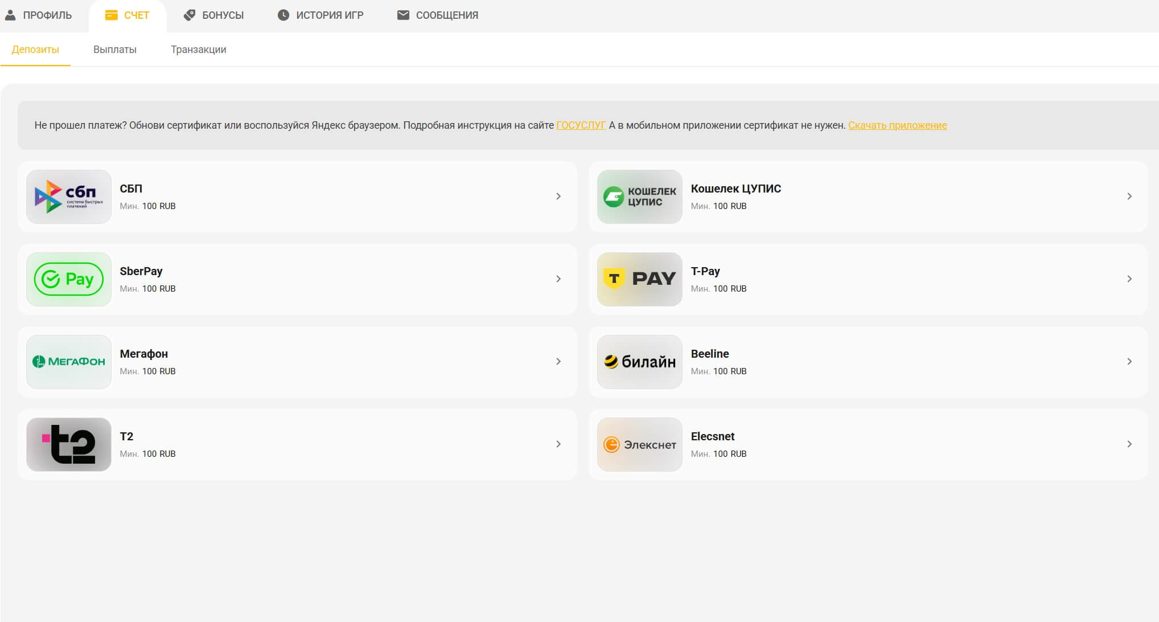Click the Кошелек ЦУПИС logo
This screenshot has height=622, width=1159.
(639, 197)
